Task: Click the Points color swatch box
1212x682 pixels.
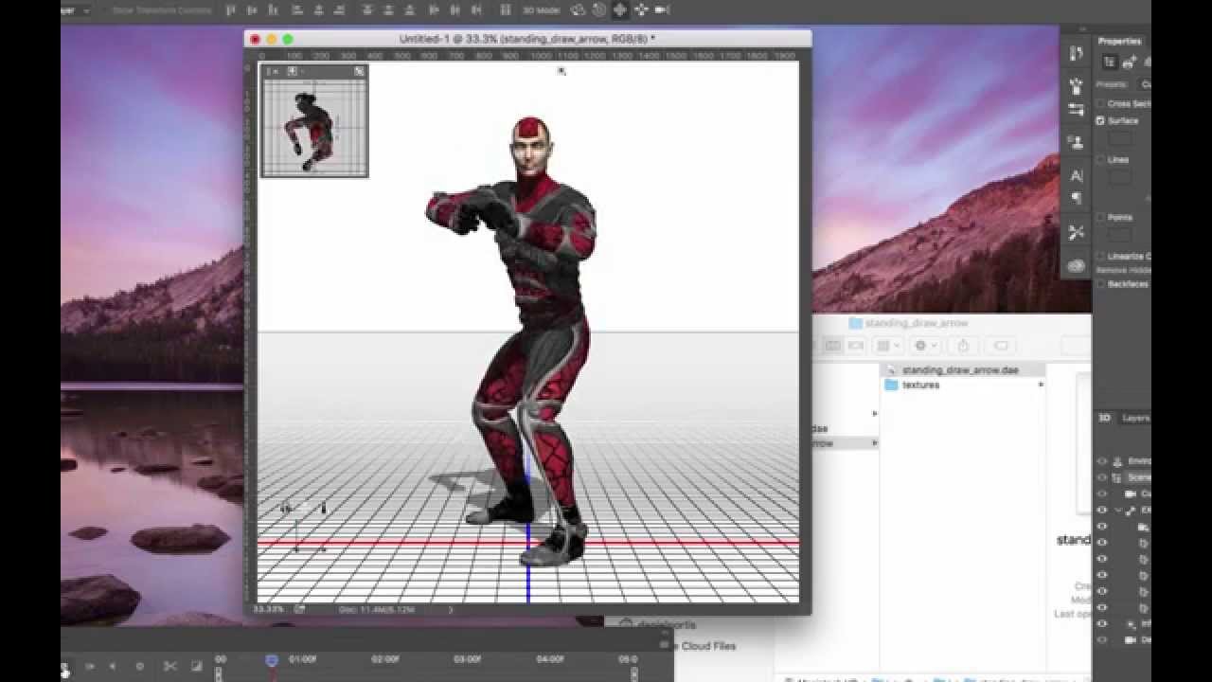Action: [x=1119, y=234]
